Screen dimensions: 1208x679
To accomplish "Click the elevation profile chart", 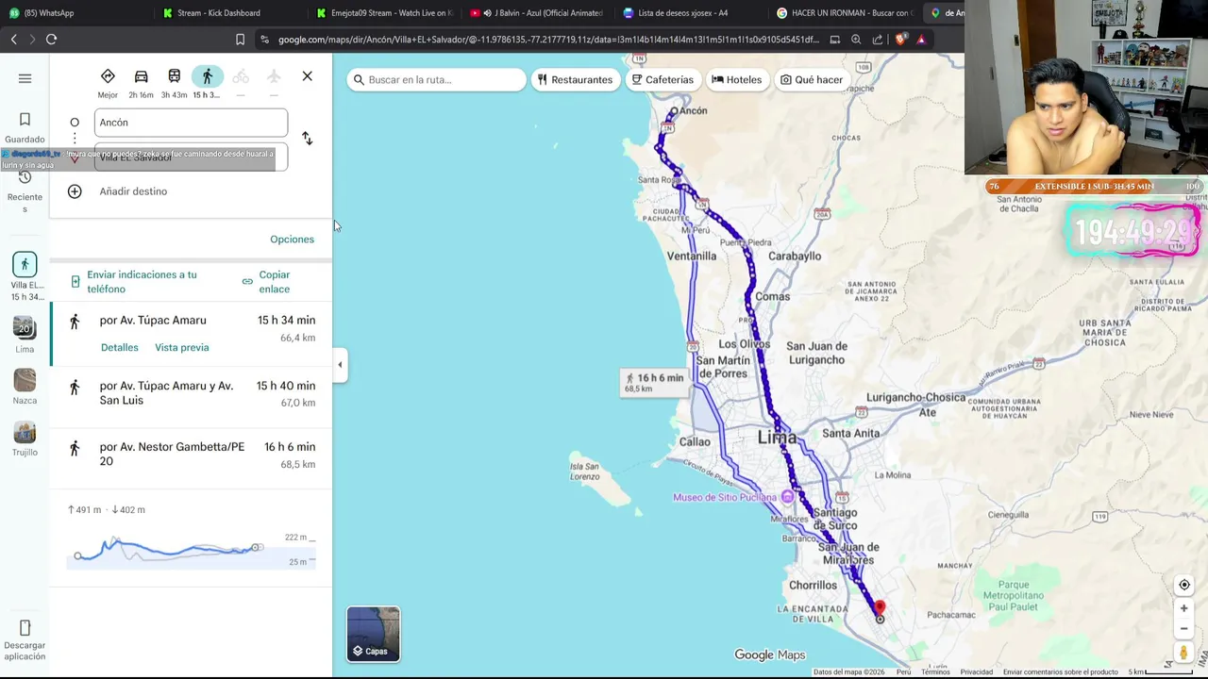I will tap(190, 551).
